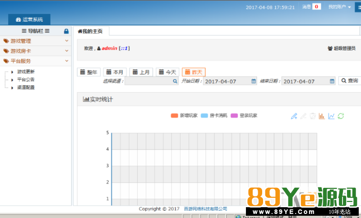Click chevron arrow beside 游戏管理
361x218 pixels.
(67, 41)
